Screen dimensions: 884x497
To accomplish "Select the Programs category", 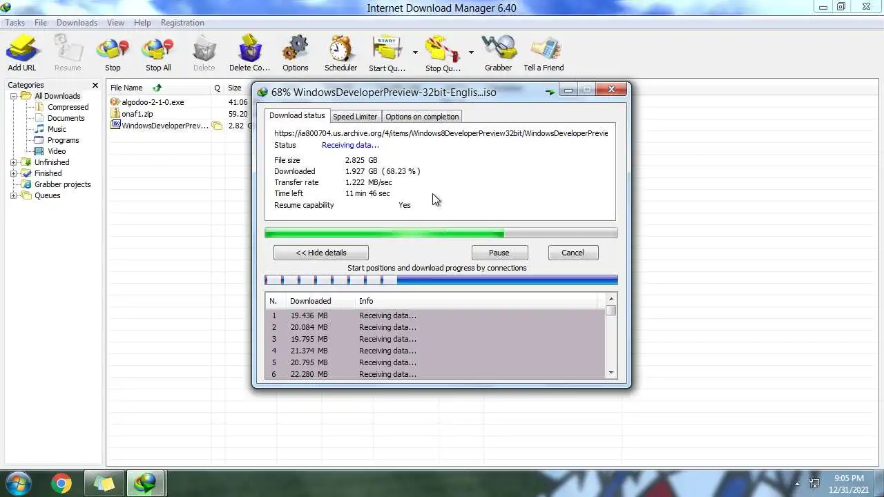I will point(63,140).
